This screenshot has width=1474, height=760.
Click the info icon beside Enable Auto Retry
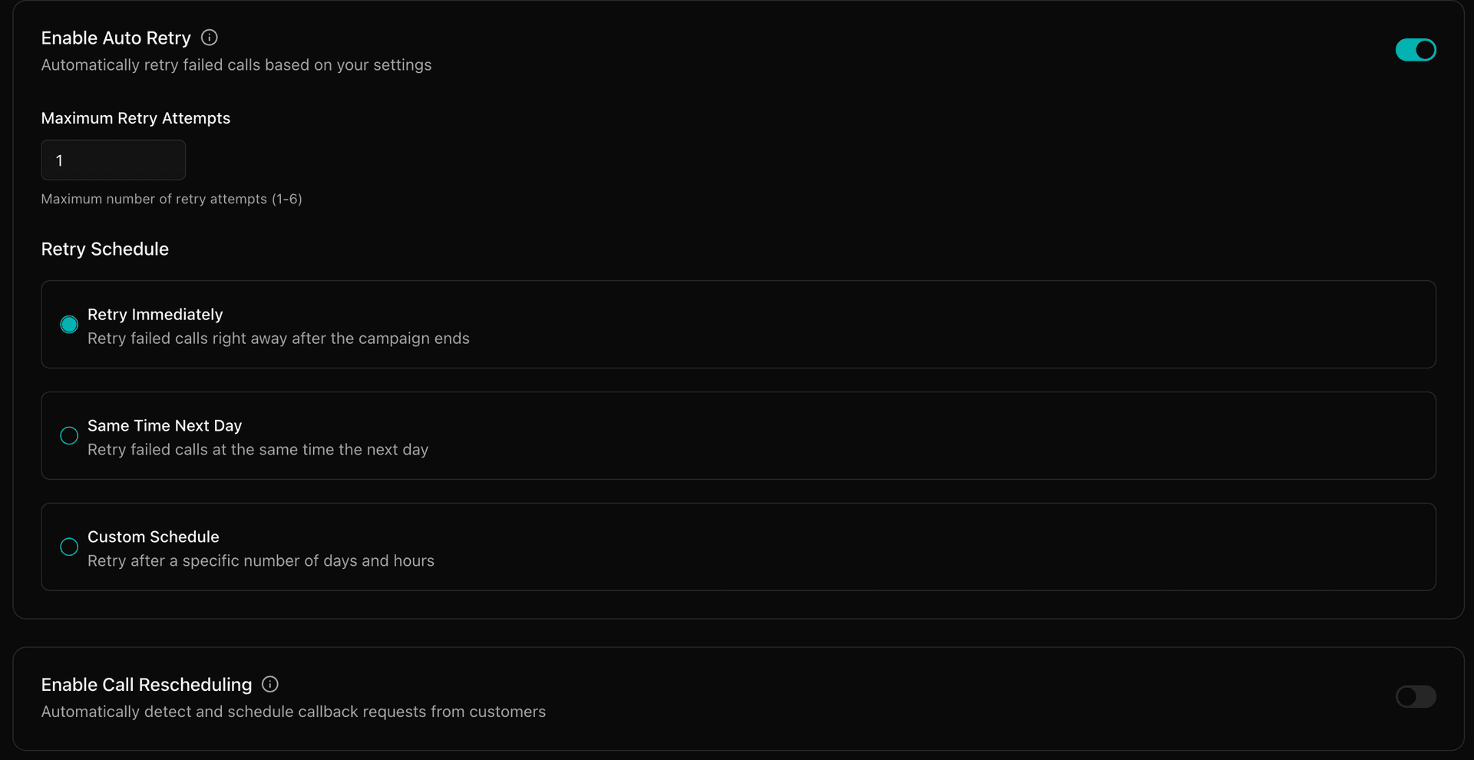pyautogui.click(x=209, y=38)
